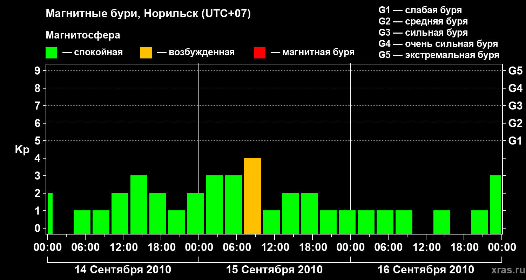Click the '00:00' label at the chart's far right

[x=502, y=247]
